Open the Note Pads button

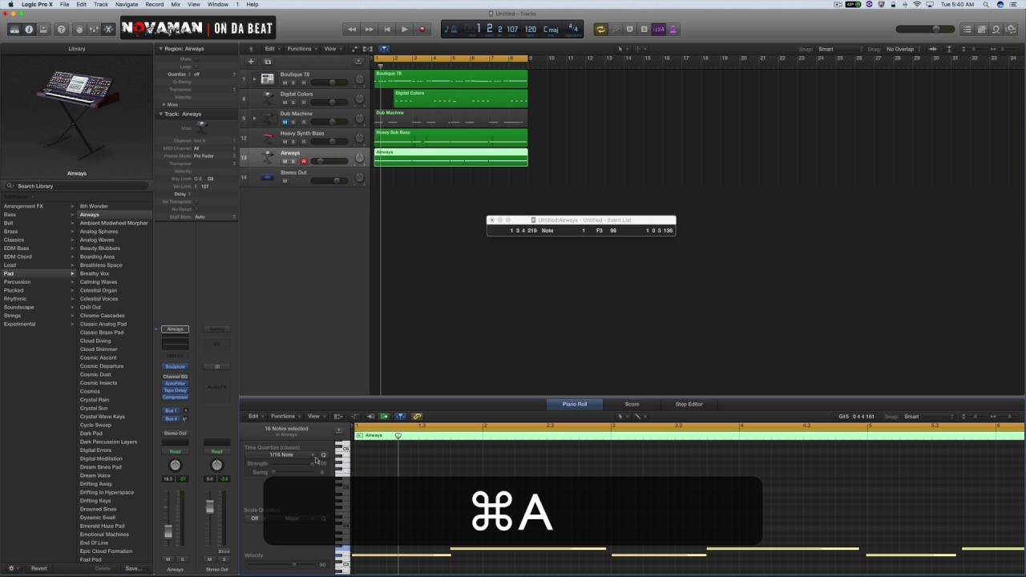point(982,29)
